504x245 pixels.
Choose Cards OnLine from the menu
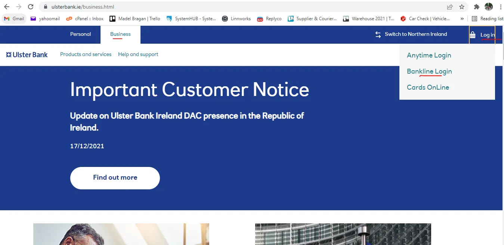428,87
